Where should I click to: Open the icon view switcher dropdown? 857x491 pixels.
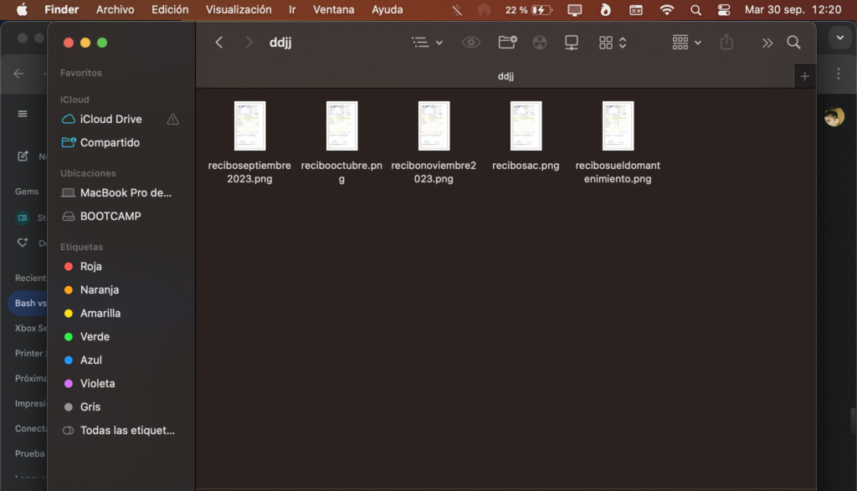tap(613, 43)
